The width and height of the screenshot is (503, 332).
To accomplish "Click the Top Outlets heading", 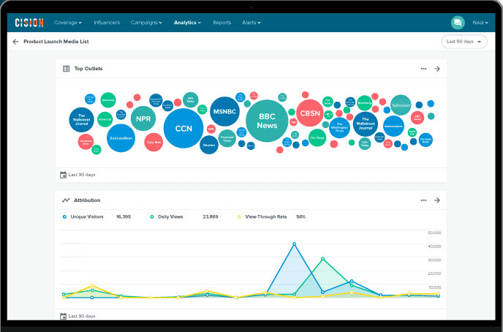I will tap(88, 69).
